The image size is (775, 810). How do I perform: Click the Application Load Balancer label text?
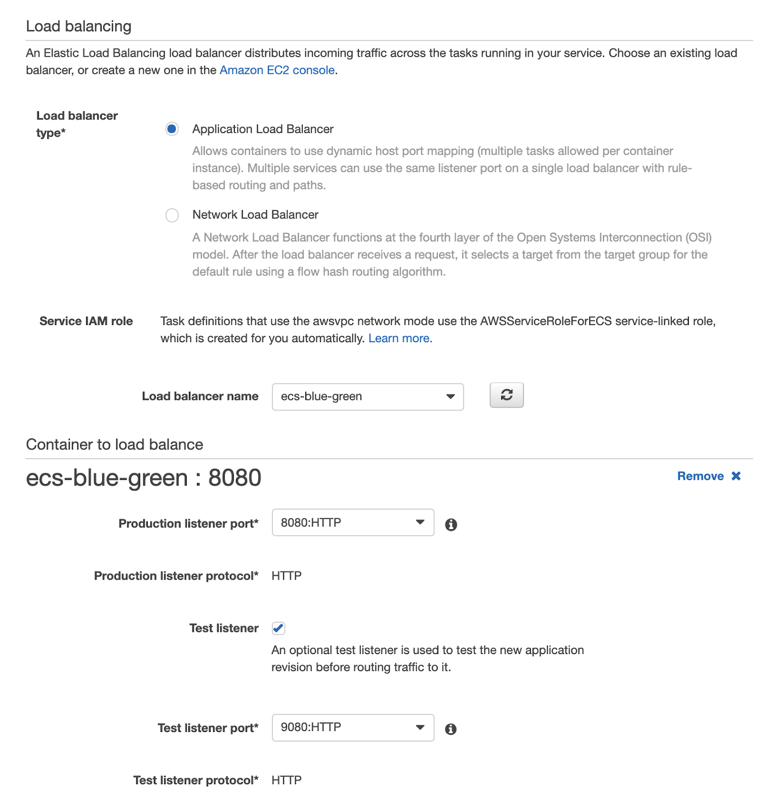click(x=263, y=129)
